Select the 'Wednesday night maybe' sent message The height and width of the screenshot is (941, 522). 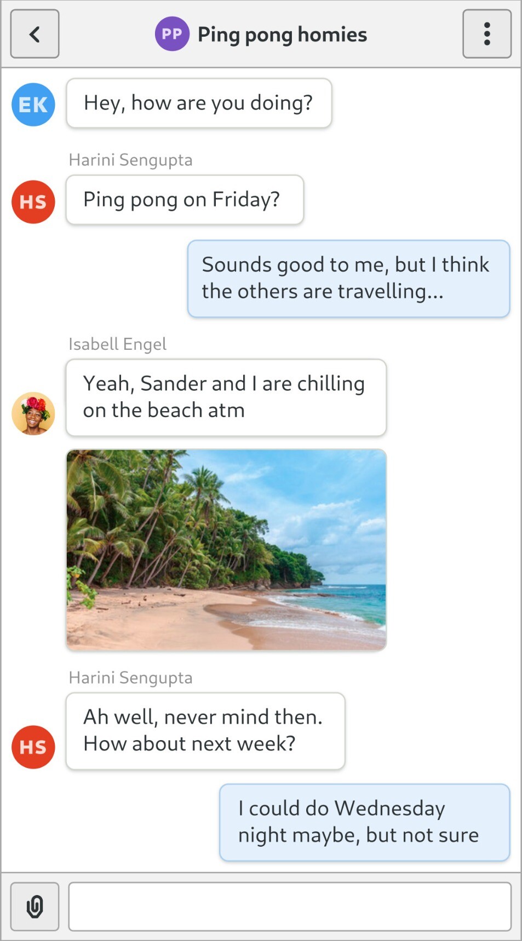coord(364,822)
